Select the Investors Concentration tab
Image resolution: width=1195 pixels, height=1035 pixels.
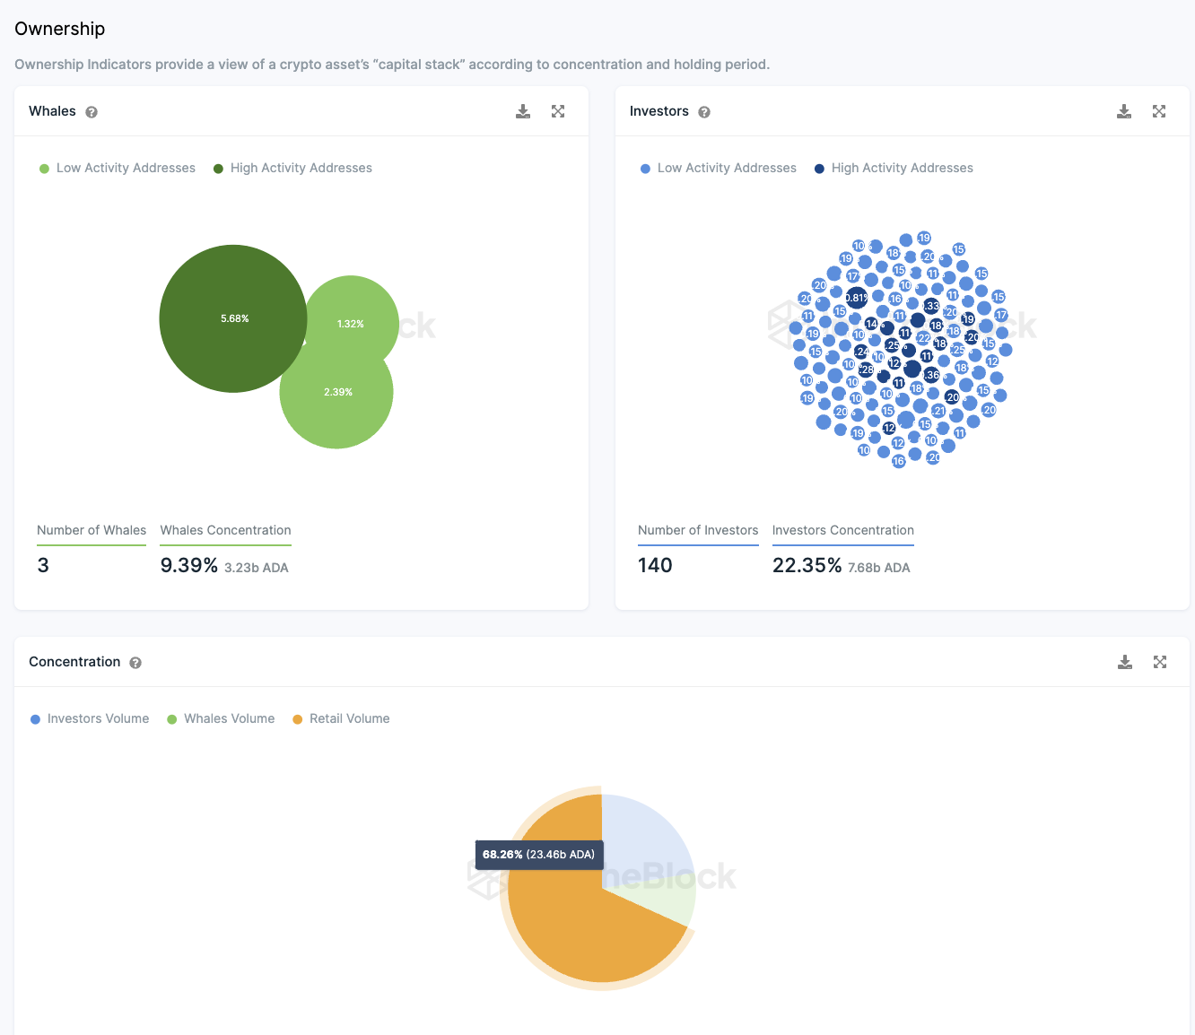click(842, 530)
